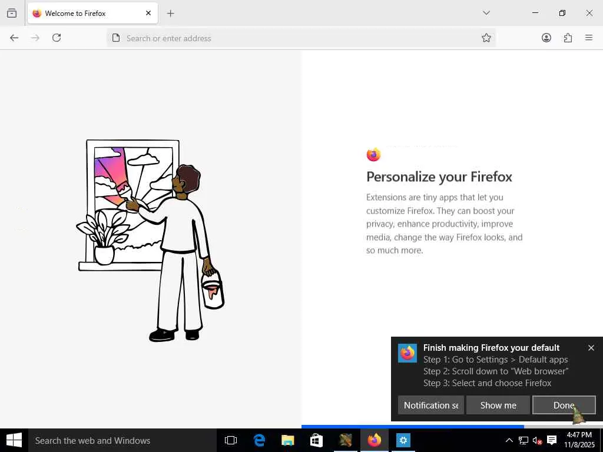
Task: Go back one page
Action: [14, 38]
